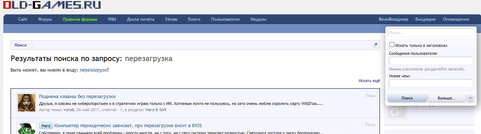Focus the Новее чем date field
Viewport: 481px width, 134px height.
click(431, 84)
